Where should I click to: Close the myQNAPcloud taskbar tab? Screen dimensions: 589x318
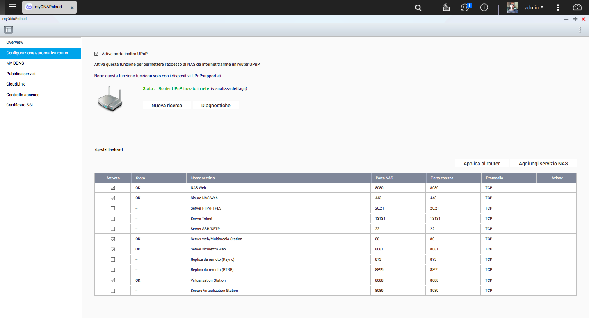click(72, 7)
